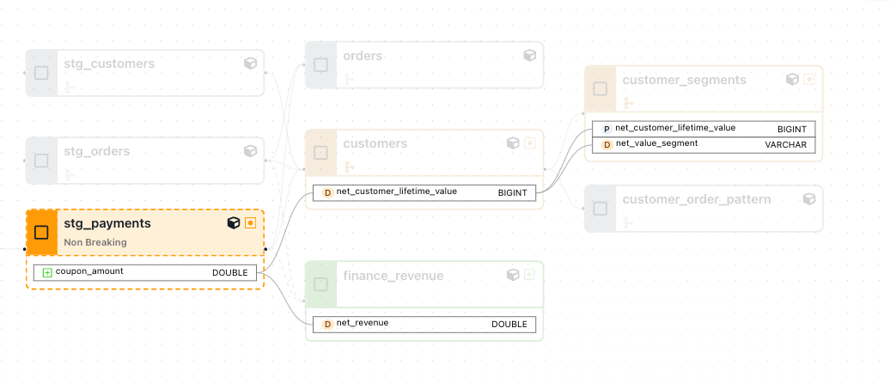The height and width of the screenshot is (383, 890).
Task: Select net_customer_lifetime_value column in customers node
Action: click(424, 193)
